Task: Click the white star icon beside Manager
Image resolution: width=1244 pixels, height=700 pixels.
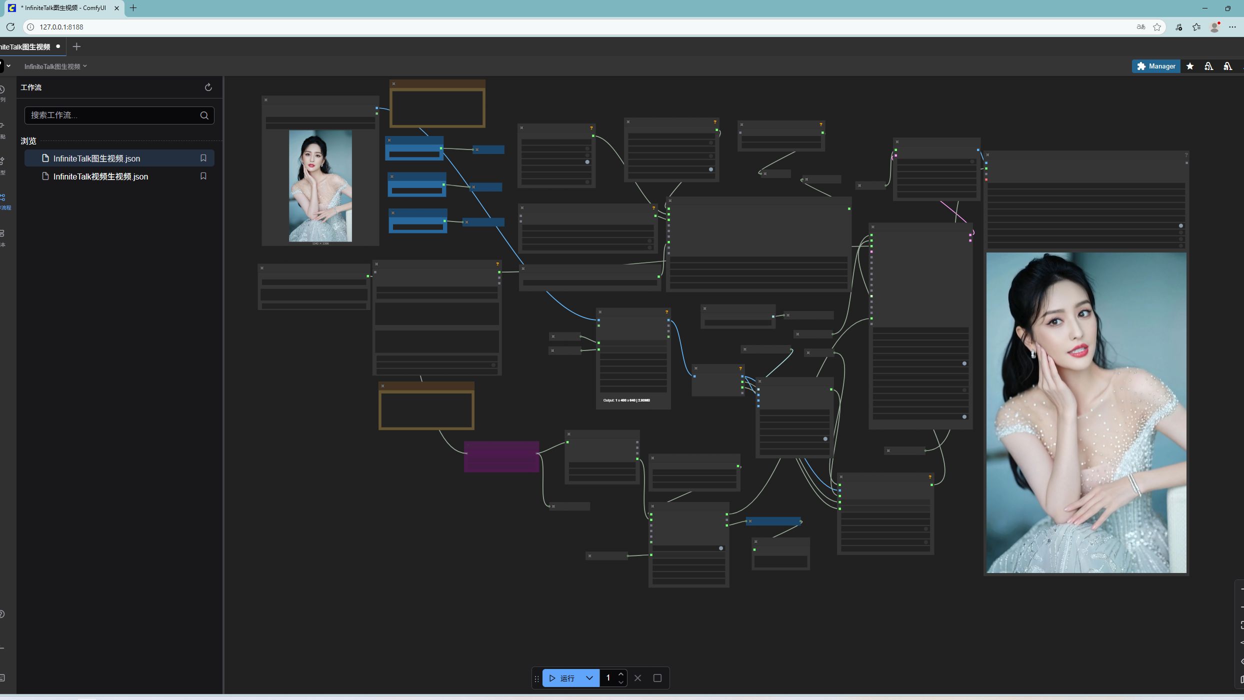Action: (1190, 66)
